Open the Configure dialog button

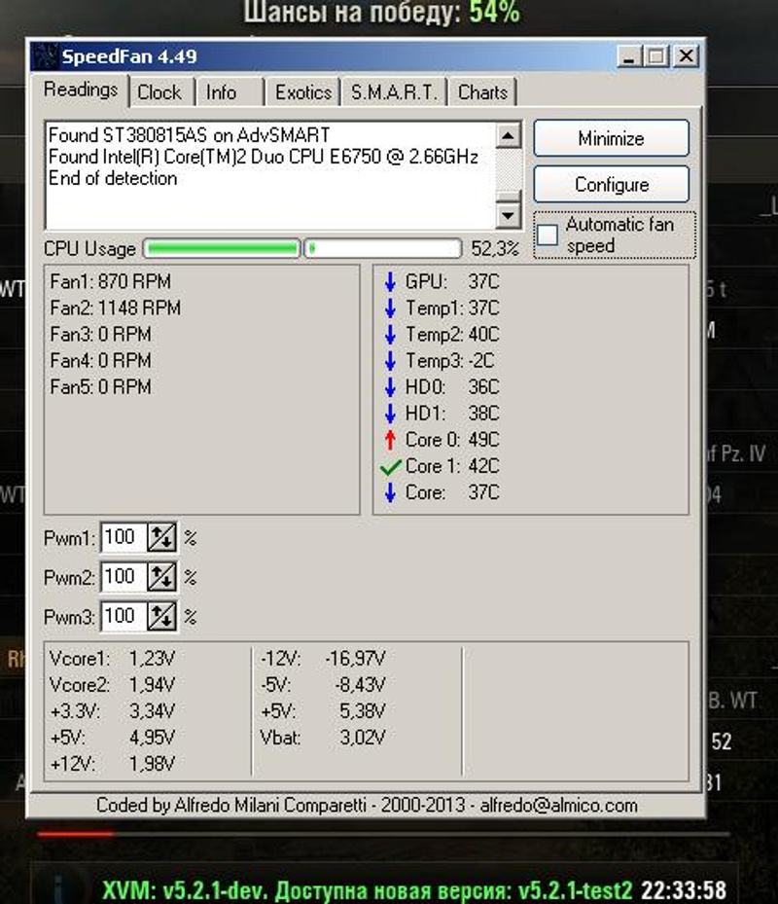[611, 184]
